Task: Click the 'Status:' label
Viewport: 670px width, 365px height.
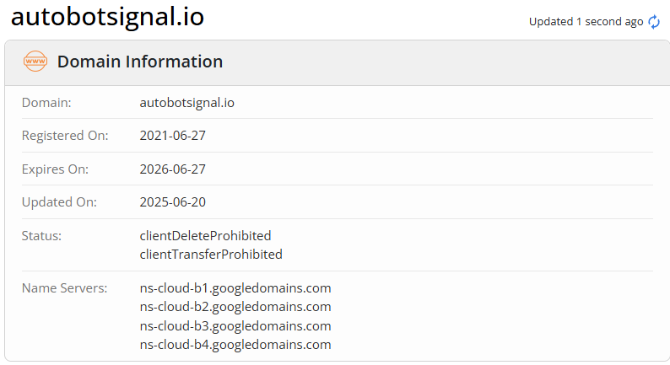Action: 41,236
